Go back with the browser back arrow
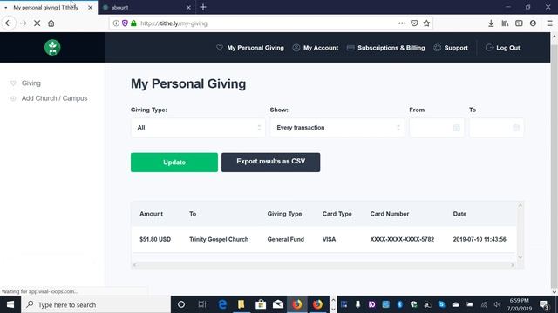This screenshot has height=313, width=558. pos(9,23)
